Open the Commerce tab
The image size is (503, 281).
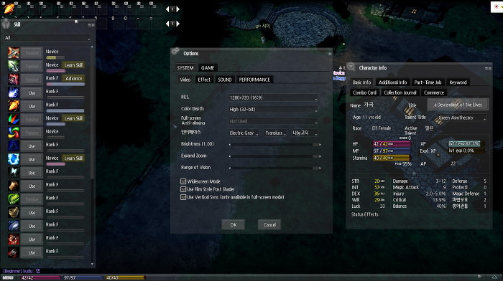434,92
